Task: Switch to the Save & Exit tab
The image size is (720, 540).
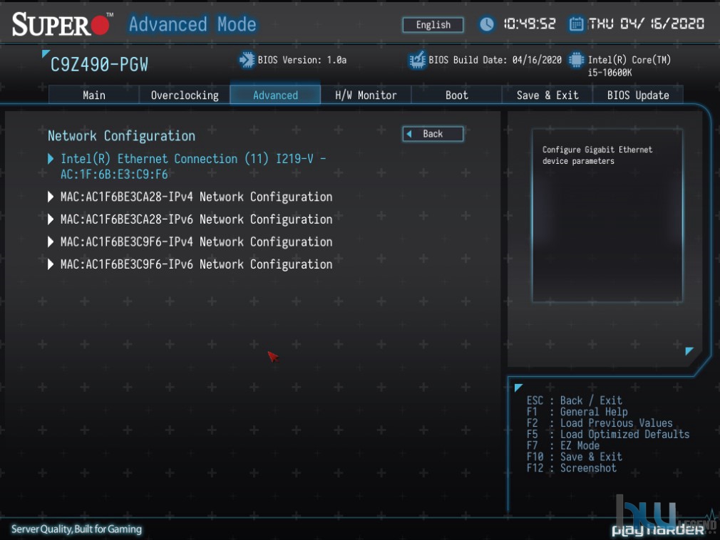Action: [x=547, y=95]
